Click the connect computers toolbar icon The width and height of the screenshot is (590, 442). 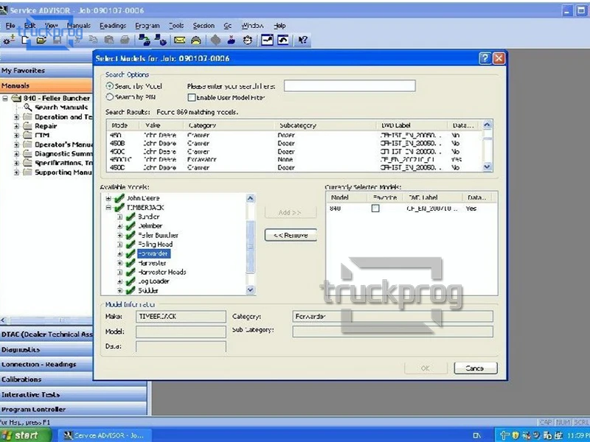144,40
